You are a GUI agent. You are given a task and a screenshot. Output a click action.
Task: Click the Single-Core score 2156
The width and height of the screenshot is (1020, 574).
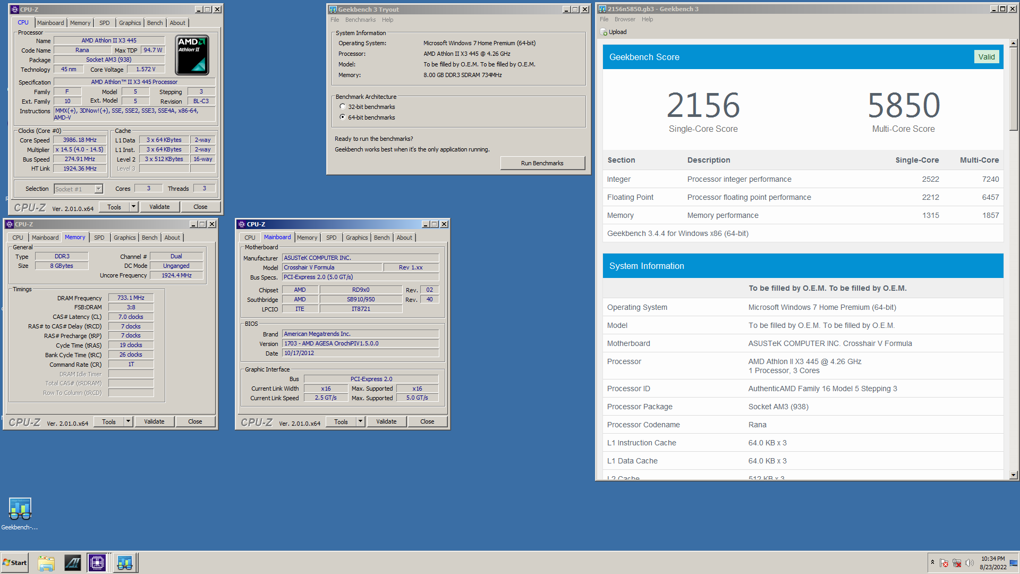(703, 105)
